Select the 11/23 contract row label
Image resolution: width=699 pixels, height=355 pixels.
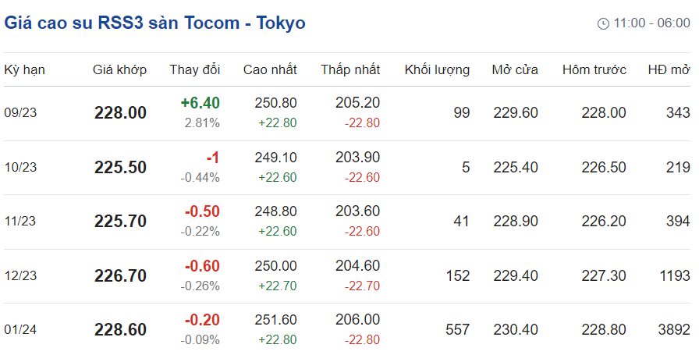pos(20,222)
